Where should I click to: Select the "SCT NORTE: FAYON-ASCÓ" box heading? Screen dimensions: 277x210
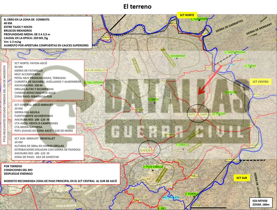[31, 63]
